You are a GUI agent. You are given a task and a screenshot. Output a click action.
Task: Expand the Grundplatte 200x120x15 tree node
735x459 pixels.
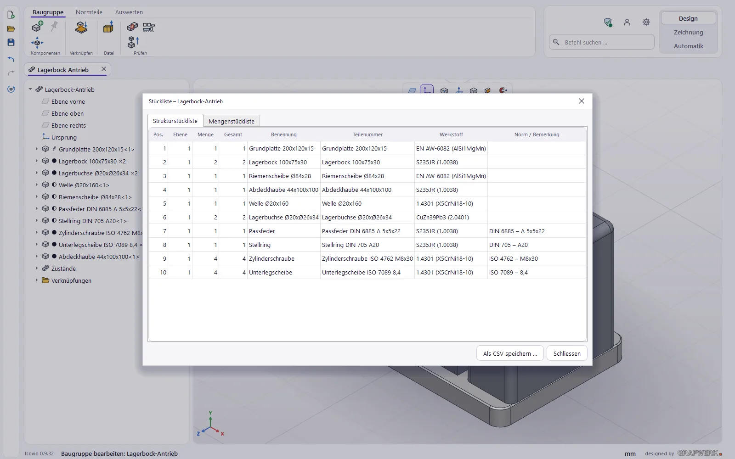(37, 149)
